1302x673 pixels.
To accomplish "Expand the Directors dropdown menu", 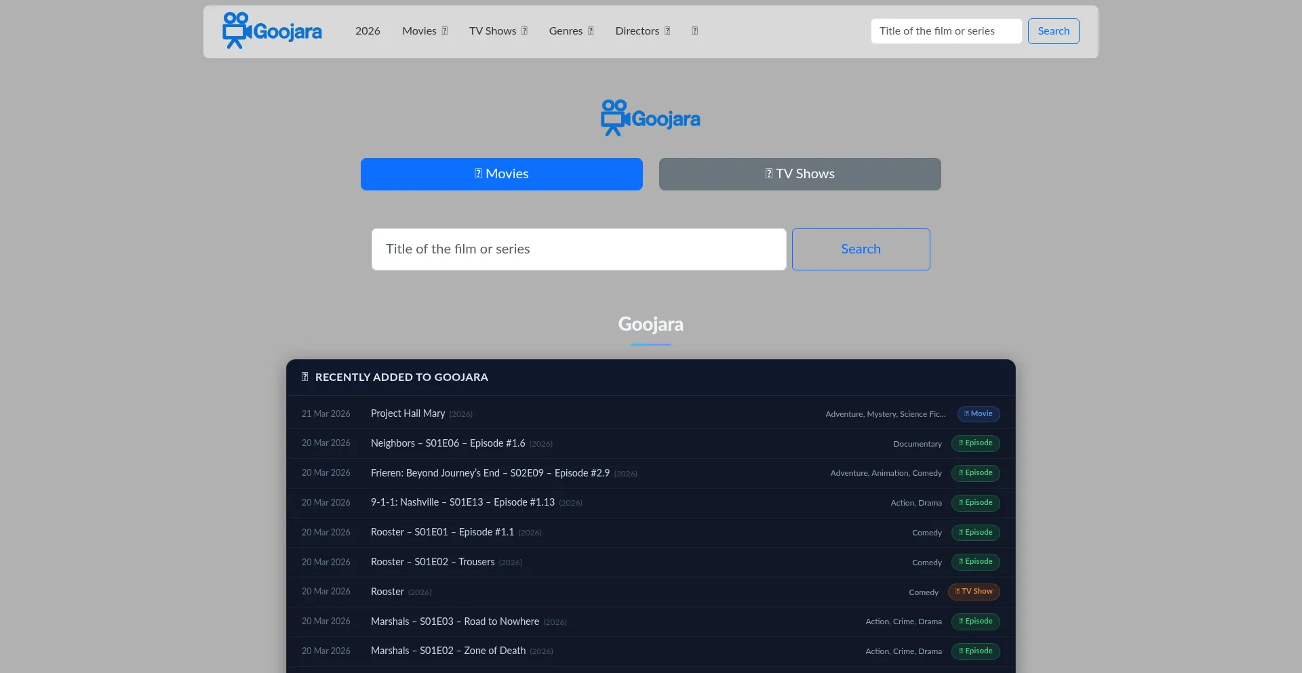I will (x=643, y=31).
